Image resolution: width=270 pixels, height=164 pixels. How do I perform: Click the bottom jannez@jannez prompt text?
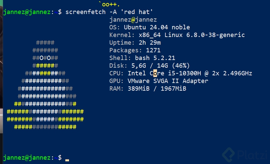tap(27, 157)
